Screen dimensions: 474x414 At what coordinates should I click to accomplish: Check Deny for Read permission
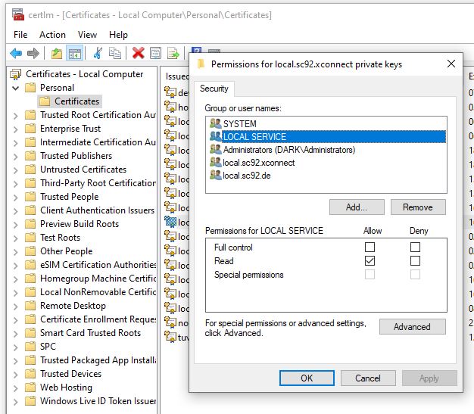(415, 261)
